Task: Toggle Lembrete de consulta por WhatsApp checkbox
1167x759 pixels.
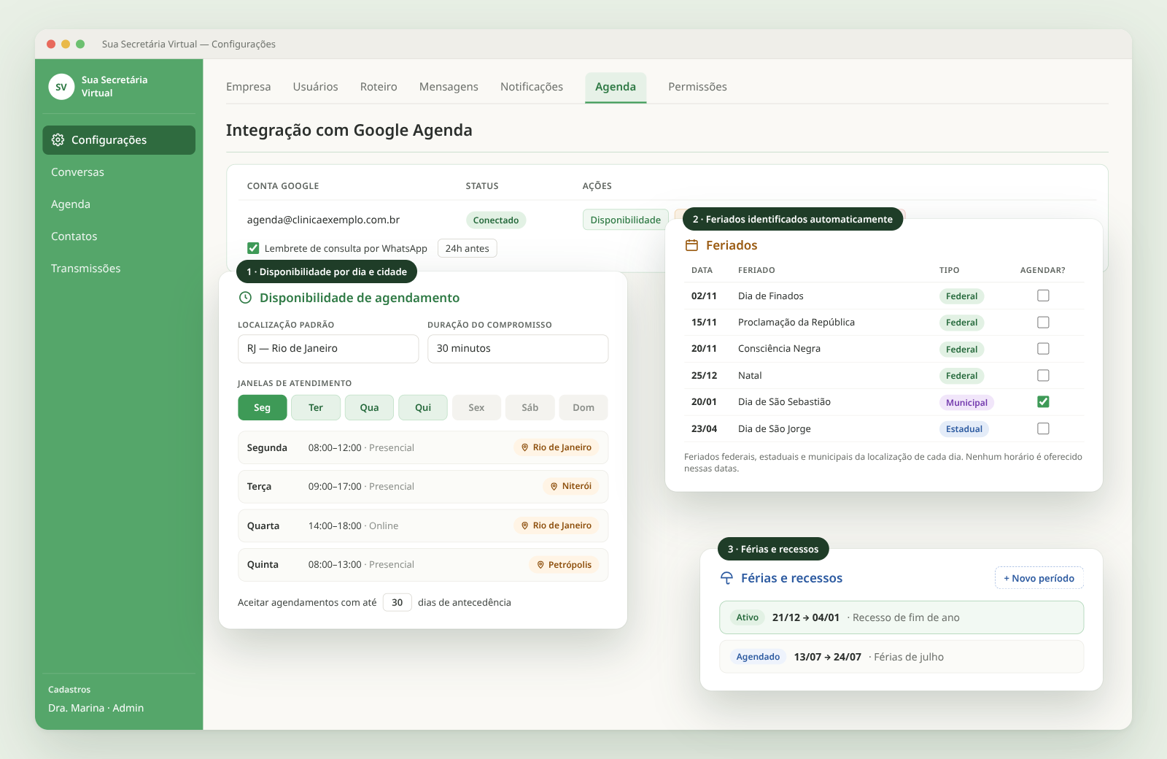Action: (253, 248)
